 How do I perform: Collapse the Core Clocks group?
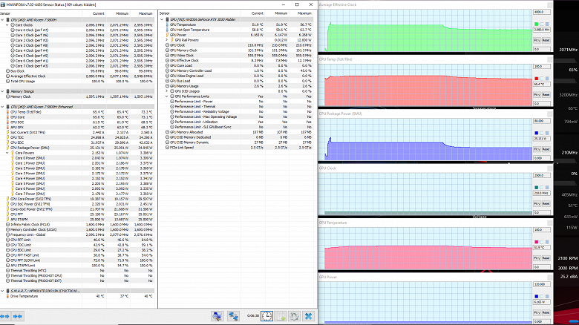[7, 24]
